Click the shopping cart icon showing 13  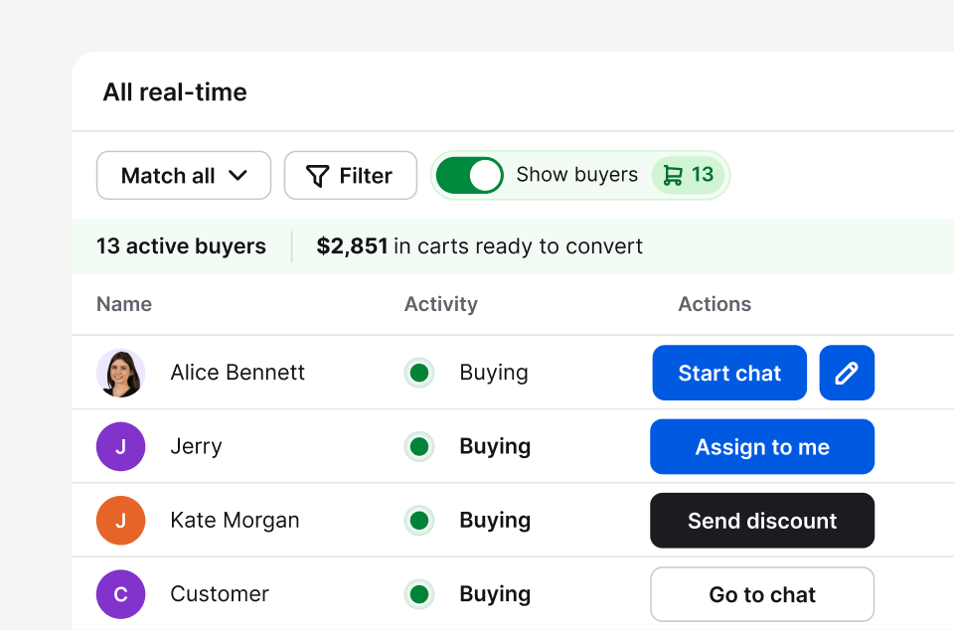(689, 175)
